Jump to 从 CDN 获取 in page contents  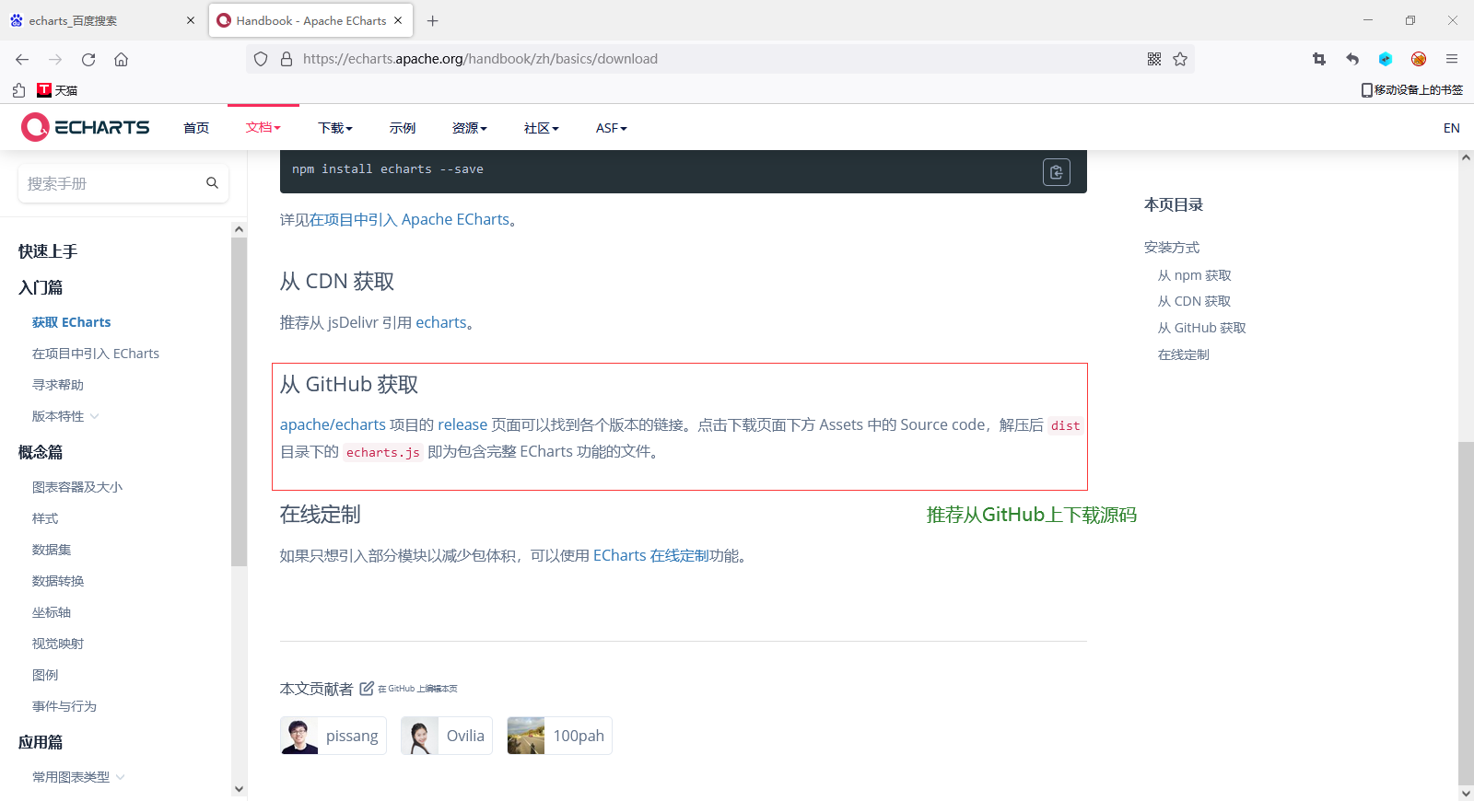click(1194, 301)
